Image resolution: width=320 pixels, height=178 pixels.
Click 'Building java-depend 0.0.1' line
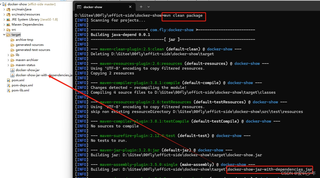(x=120, y=35)
